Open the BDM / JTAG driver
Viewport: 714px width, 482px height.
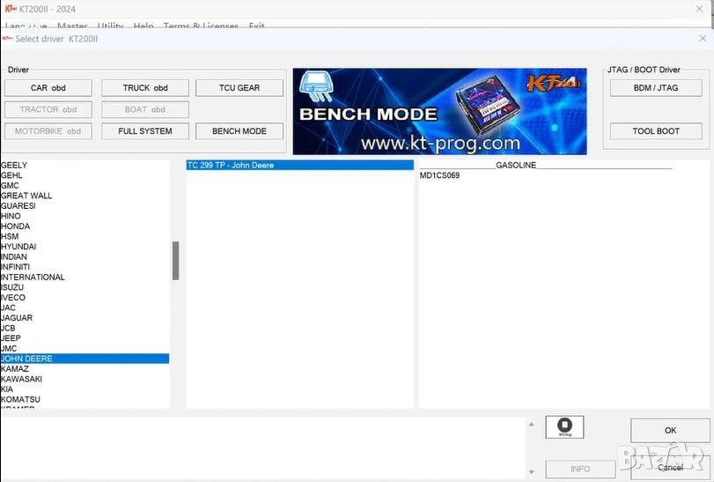pyautogui.click(x=656, y=88)
